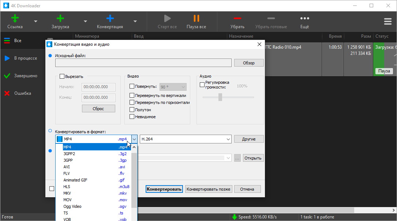The width and height of the screenshot is (397, 221).
Task: Expand the Загрузка dropdown arrow
Action: [x=85, y=22]
